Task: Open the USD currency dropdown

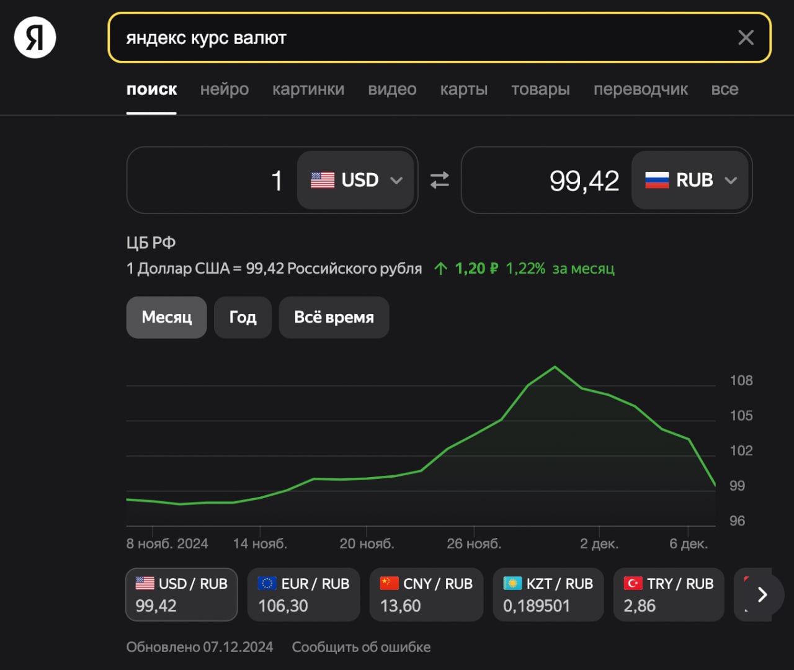Action: [x=355, y=181]
